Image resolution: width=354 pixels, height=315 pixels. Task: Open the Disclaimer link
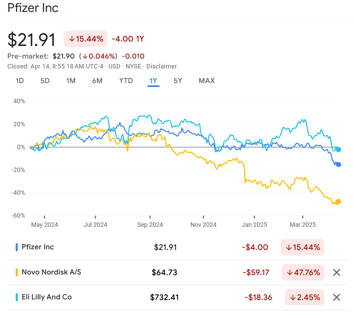pos(162,66)
